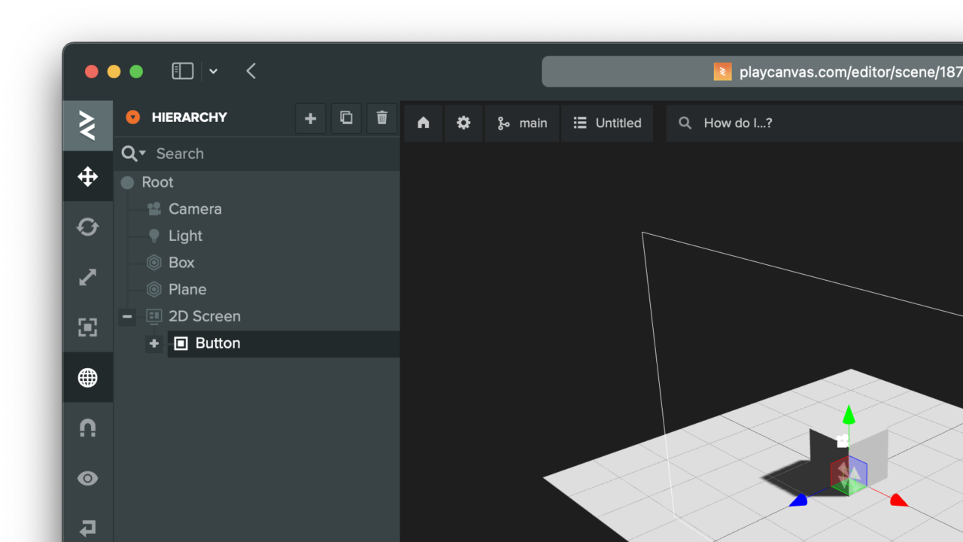Screen dimensions: 963x542
Task: Delete selected entity with trash icon
Action: [x=382, y=118]
